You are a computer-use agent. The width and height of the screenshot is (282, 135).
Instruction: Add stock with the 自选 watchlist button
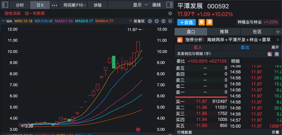point(186,22)
